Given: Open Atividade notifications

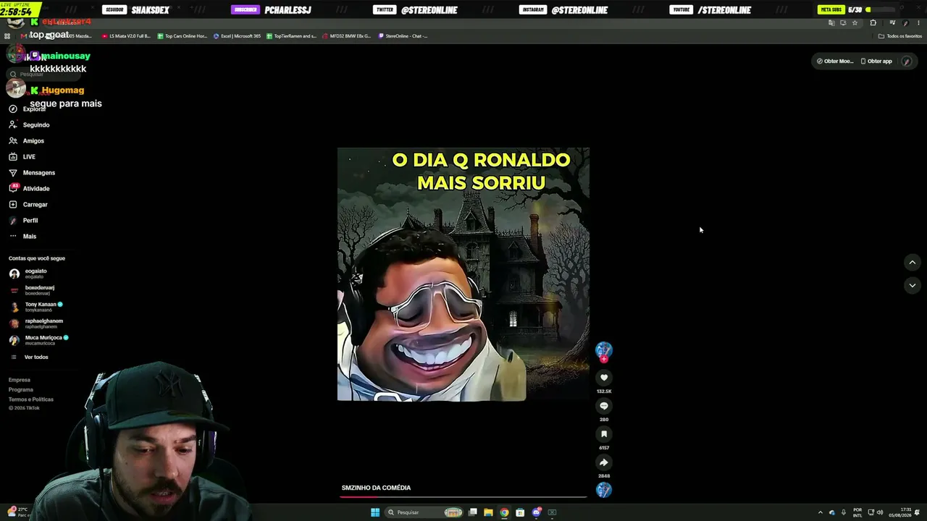Looking at the screenshot, I should (x=29, y=189).
